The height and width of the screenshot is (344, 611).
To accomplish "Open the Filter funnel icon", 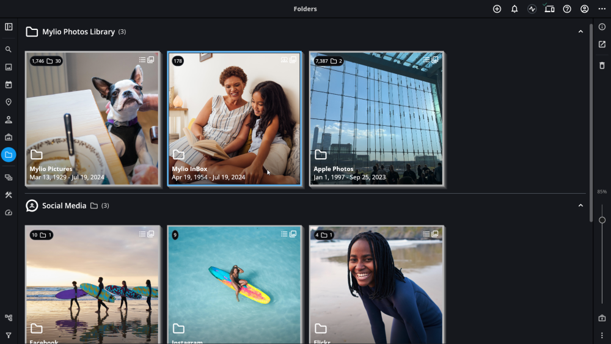I will coord(9,335).
